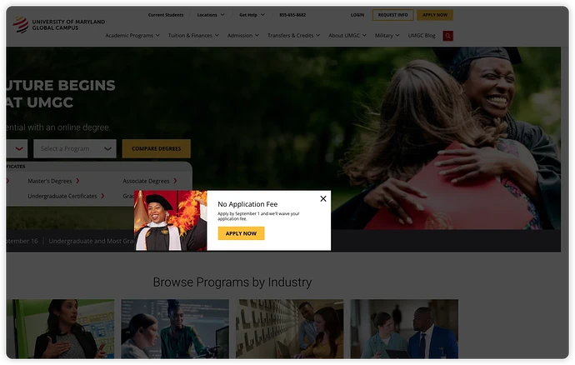Viewport: 575px width, 365px height.
Task: Select industry photo of woman presenting
Action: pos(60,328)
